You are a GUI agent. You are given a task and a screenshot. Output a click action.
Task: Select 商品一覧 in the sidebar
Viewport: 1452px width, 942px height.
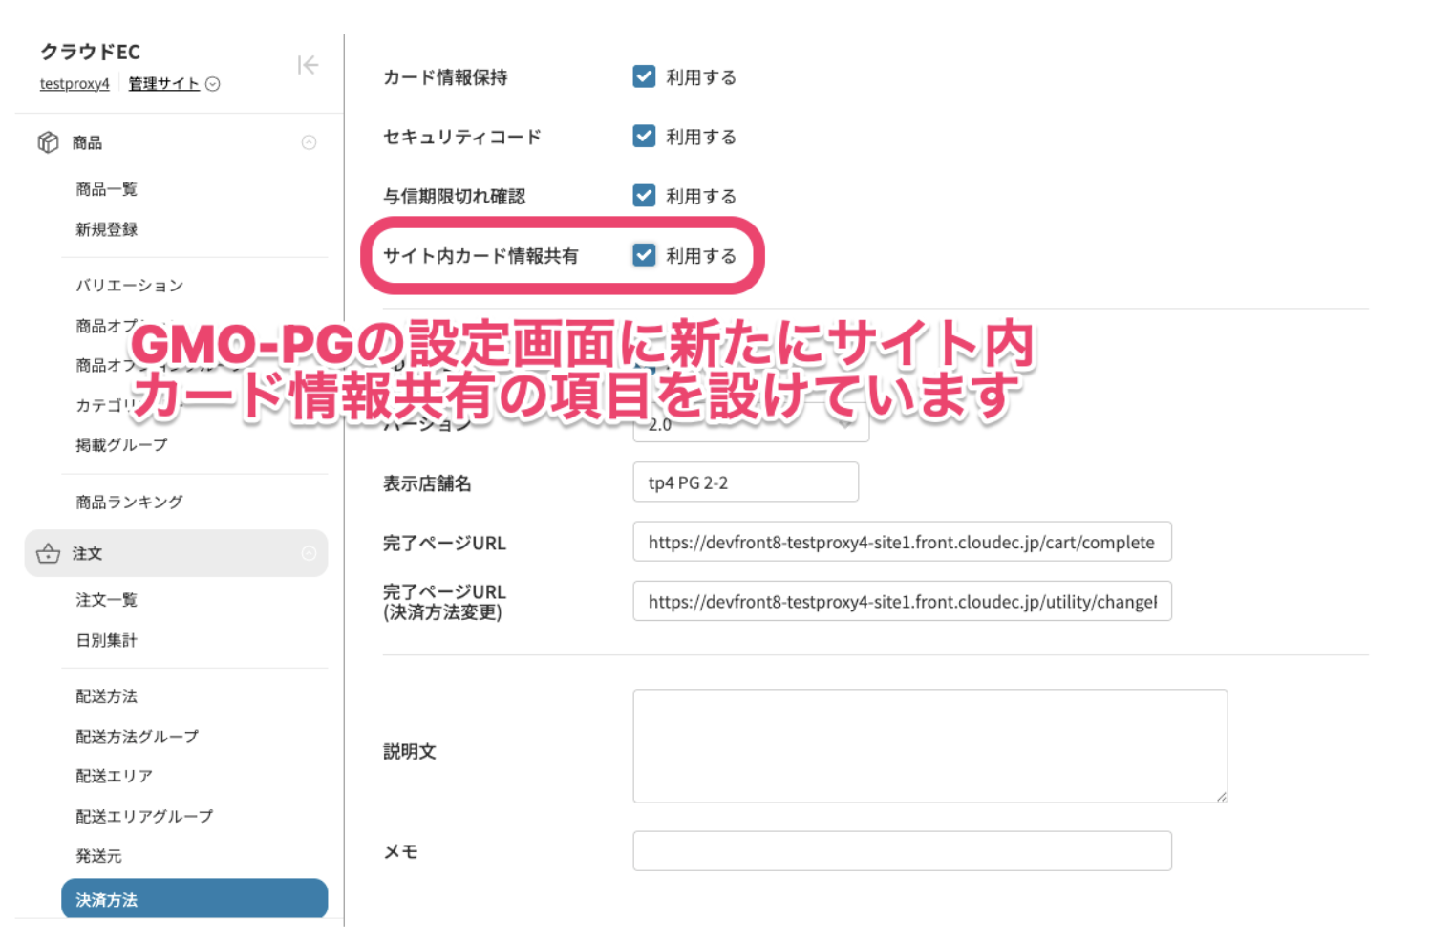coord(107,189)
